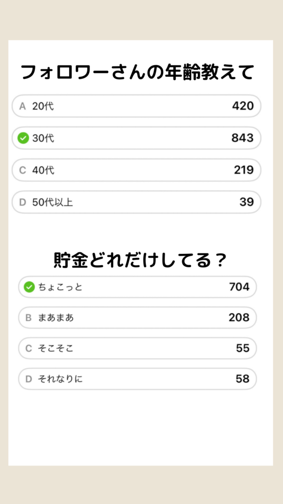Click the green checkmark beside 30代

pyautogui.click(x=23, y=138)
